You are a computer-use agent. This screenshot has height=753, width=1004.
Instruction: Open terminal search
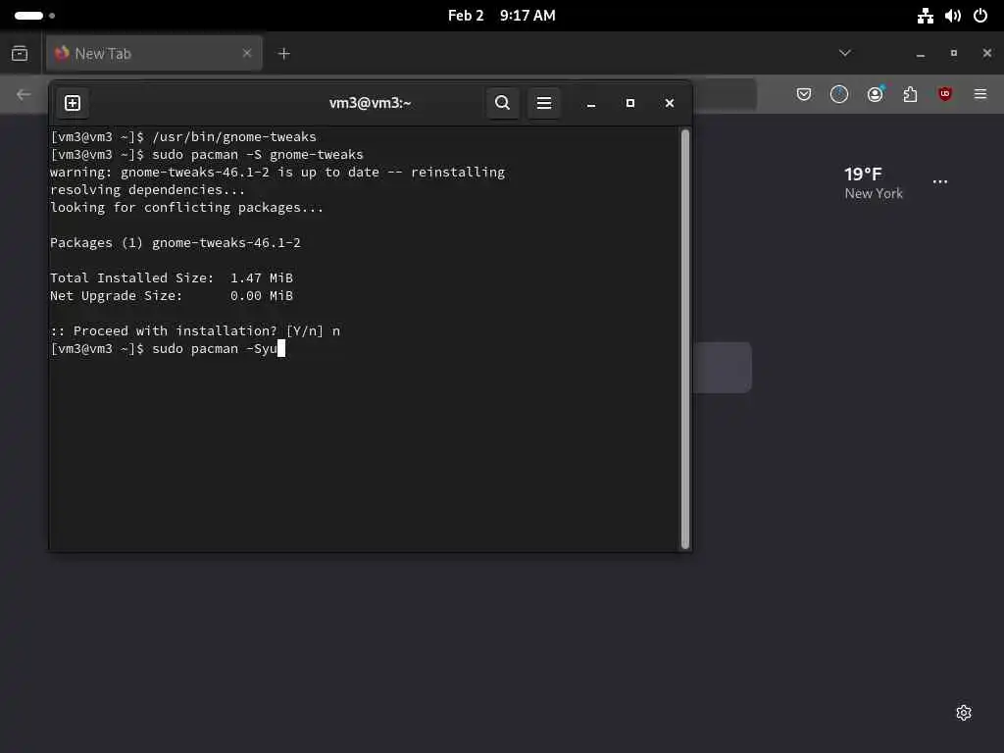click(503, 103)
